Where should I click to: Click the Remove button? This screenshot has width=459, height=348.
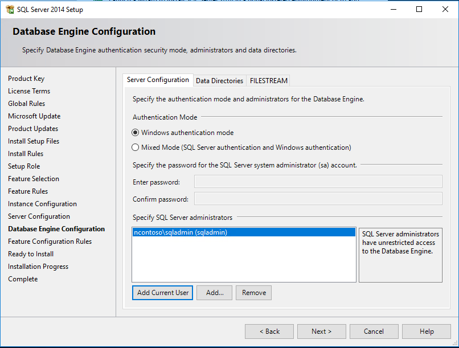pos(254,293)
